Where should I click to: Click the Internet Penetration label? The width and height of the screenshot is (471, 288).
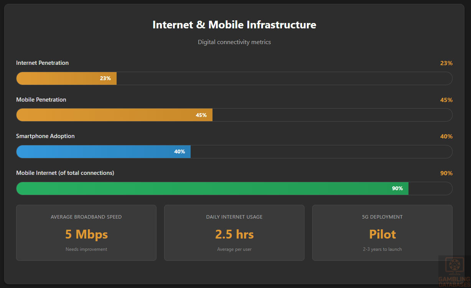[x=42, y=63]
